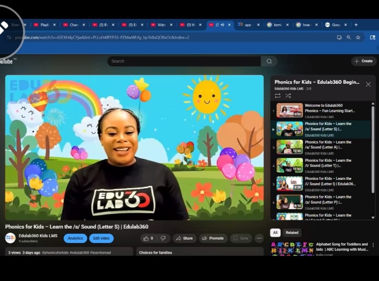Click the YouTube logo

pos(7,61)
